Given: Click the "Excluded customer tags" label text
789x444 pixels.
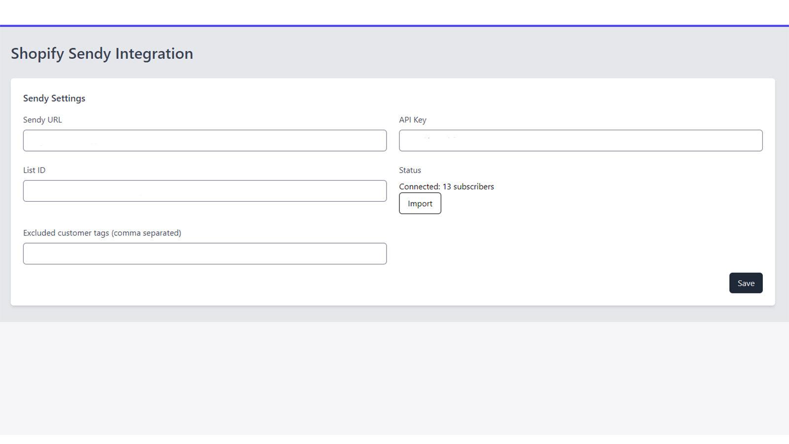Looking at the screenshot, I should click(x=67, y=233).
